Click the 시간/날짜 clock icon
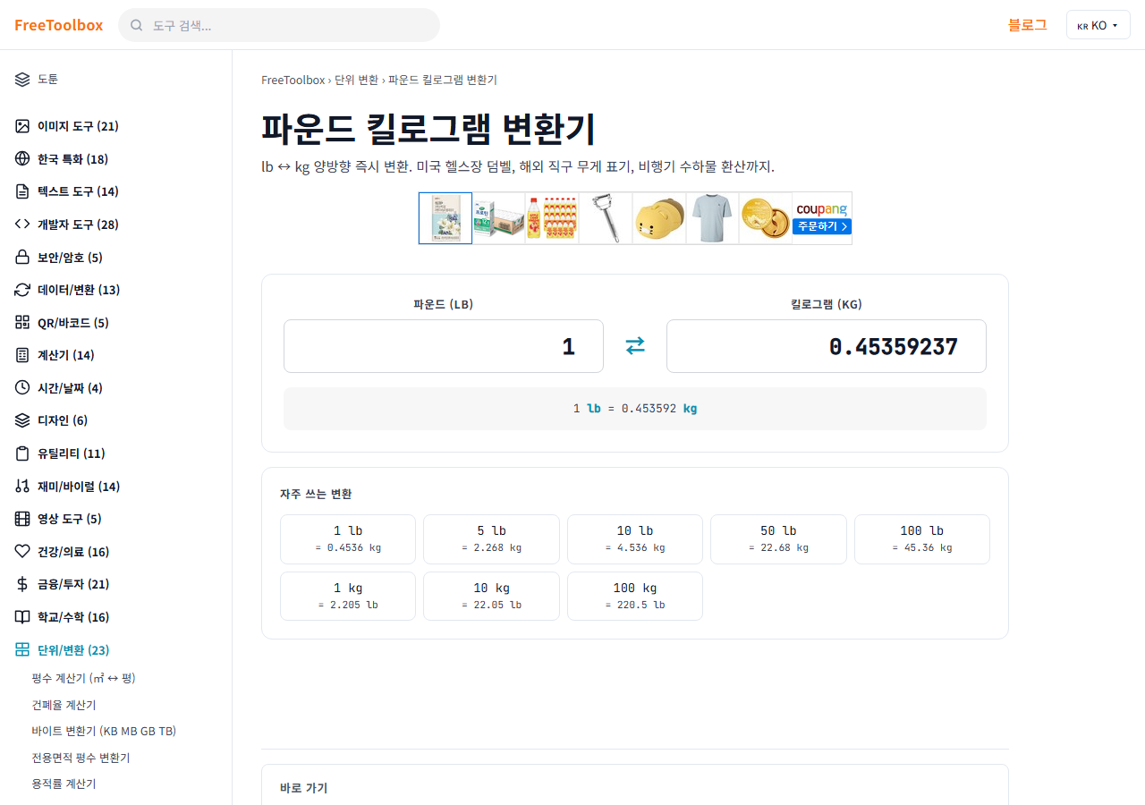 coord(22,387)
